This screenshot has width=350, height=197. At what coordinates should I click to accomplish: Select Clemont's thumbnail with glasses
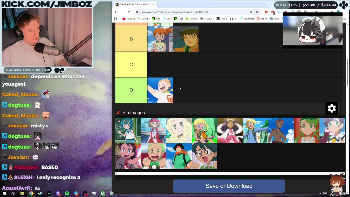pos(256,131)
